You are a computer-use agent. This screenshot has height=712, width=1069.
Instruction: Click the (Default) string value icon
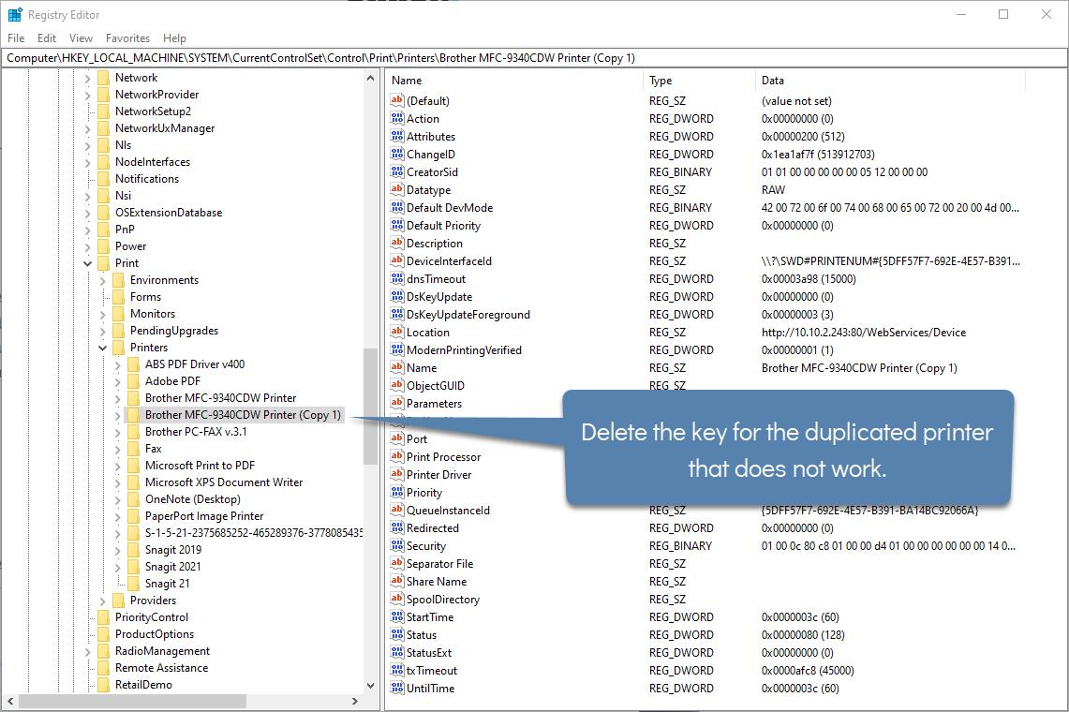pos(397,100)
